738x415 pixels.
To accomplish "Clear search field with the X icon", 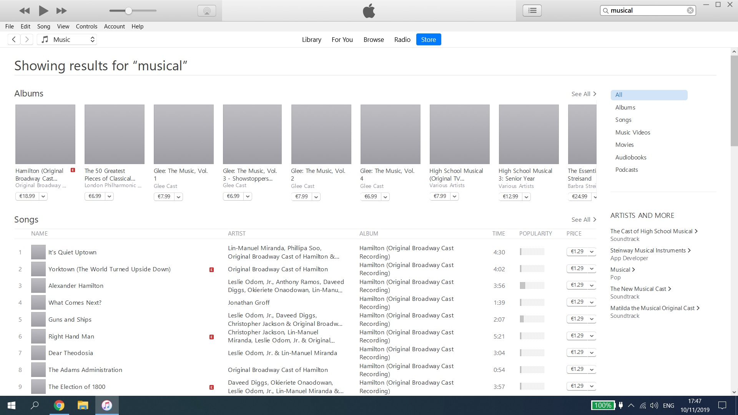I will [690, 10].
